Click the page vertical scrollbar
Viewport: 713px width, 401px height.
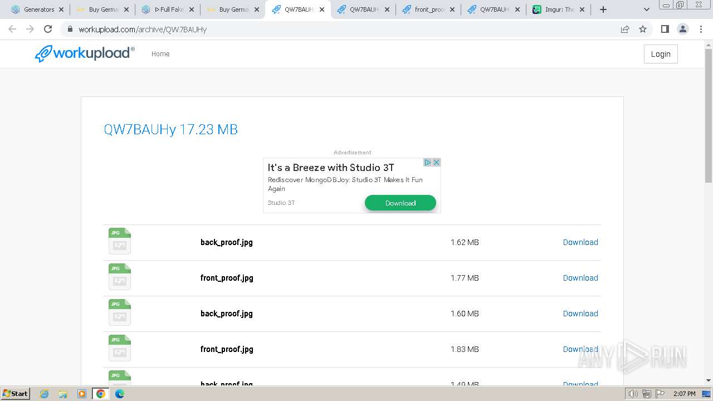(709, 115)
